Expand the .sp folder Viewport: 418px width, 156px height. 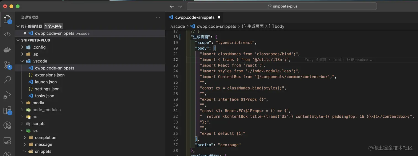point(22,54)
